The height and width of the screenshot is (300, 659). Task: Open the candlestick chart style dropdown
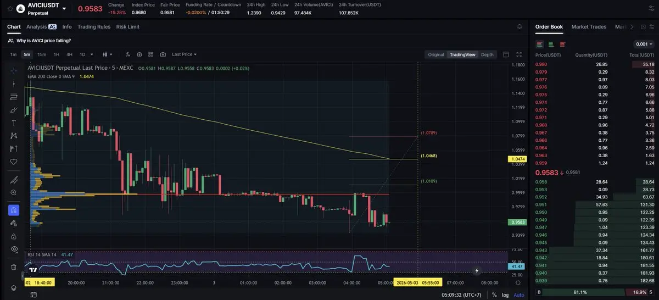point(107,54)
